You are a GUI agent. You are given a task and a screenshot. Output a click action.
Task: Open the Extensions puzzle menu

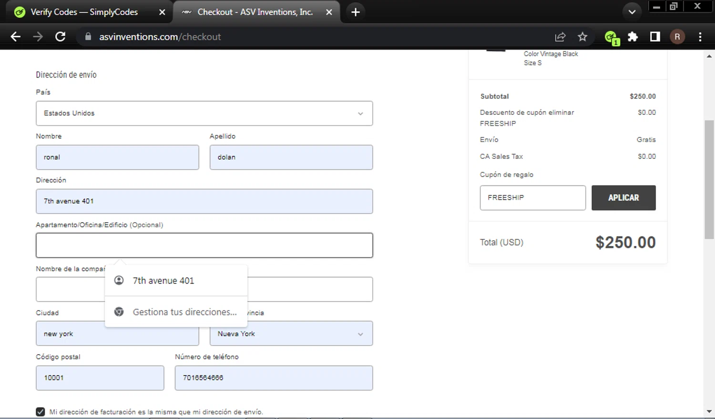click(633, 37)
